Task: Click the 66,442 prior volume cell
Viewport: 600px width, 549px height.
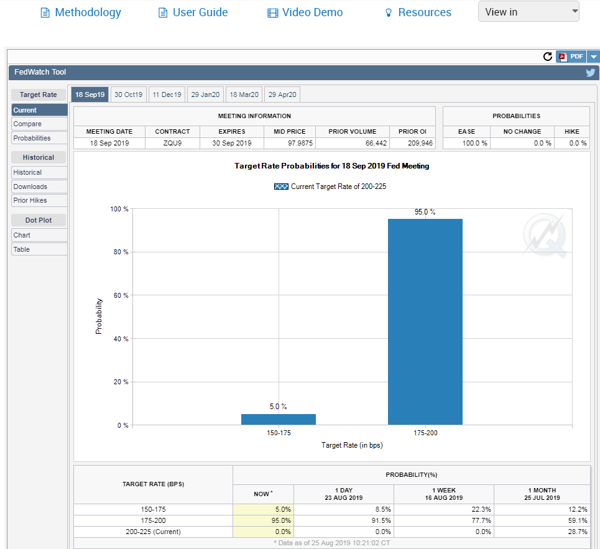Action: tap(353, 143)
